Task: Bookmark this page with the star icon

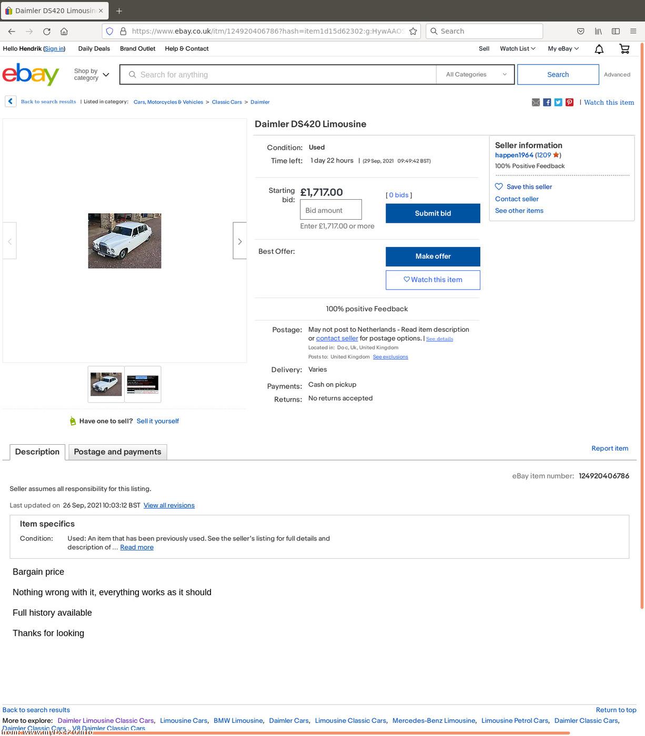Action: [413, 31]
